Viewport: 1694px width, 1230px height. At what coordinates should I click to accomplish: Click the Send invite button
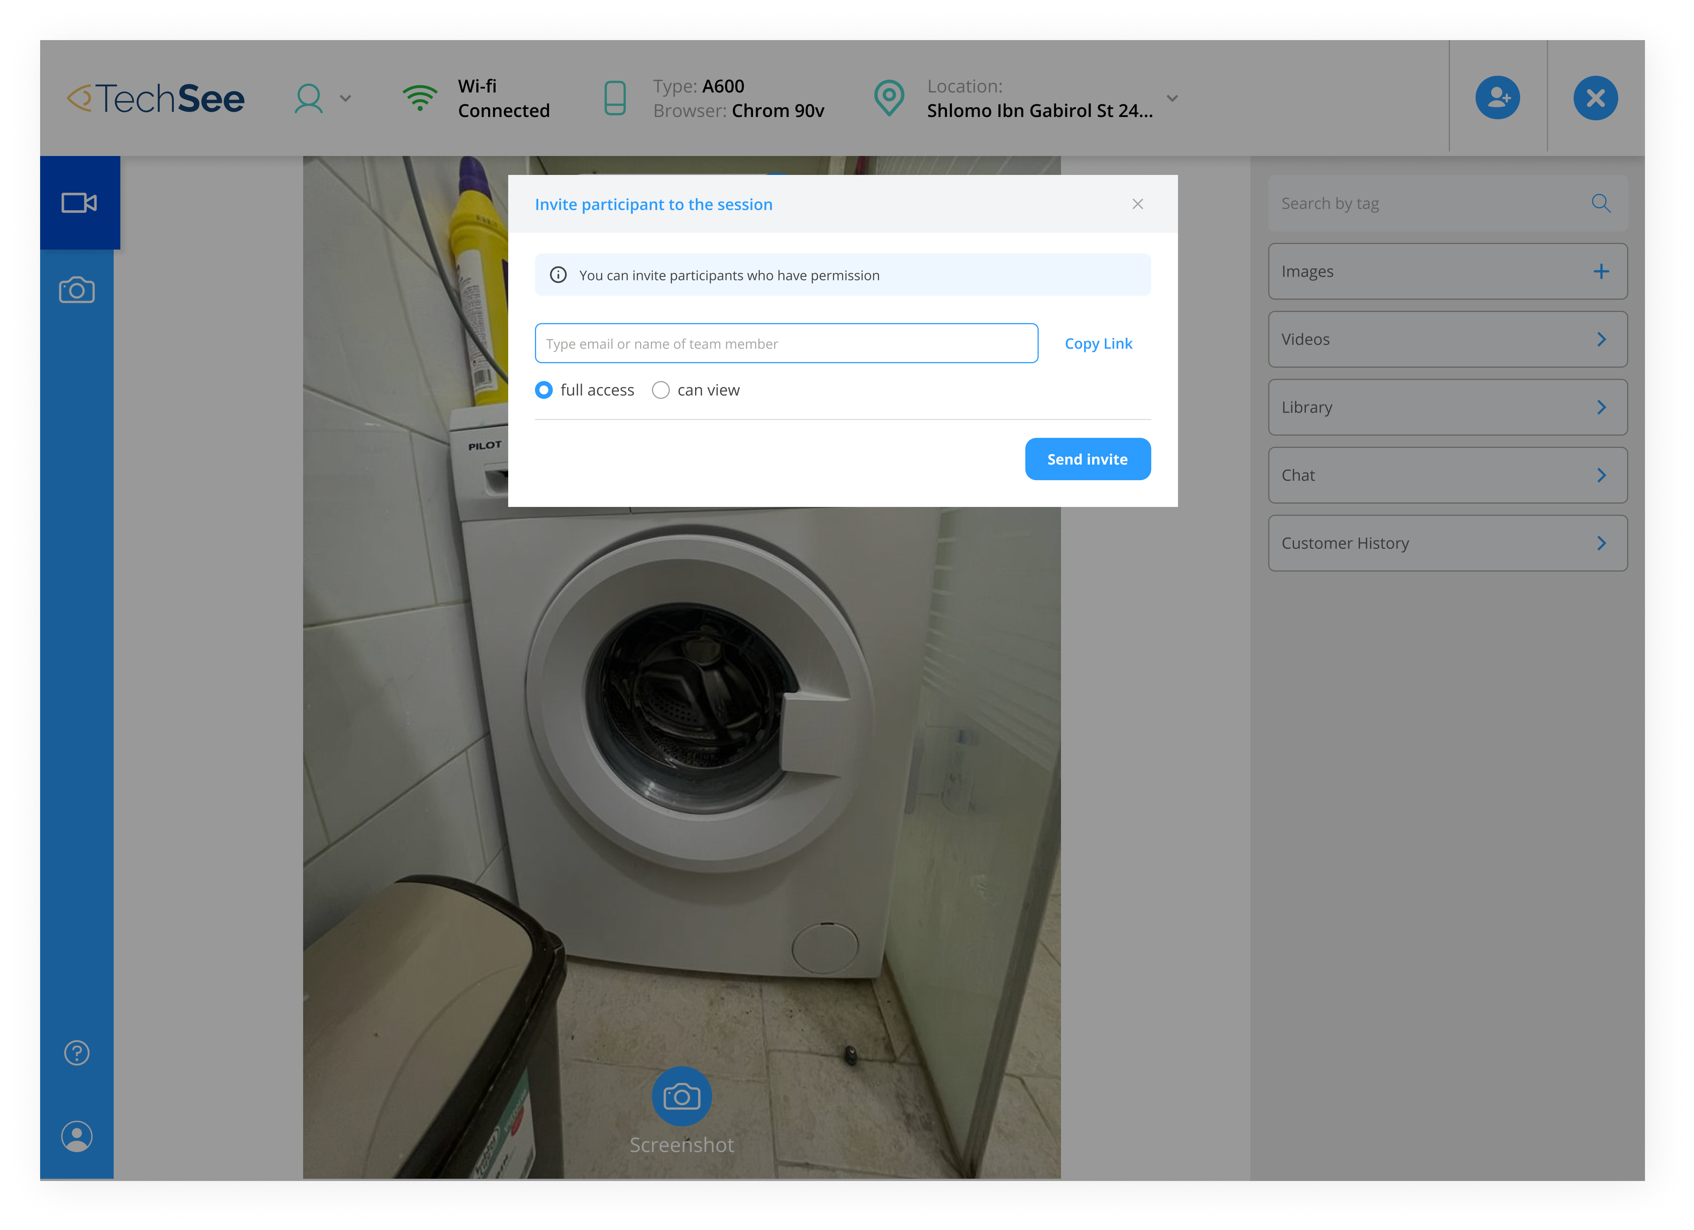[1087, 459]
